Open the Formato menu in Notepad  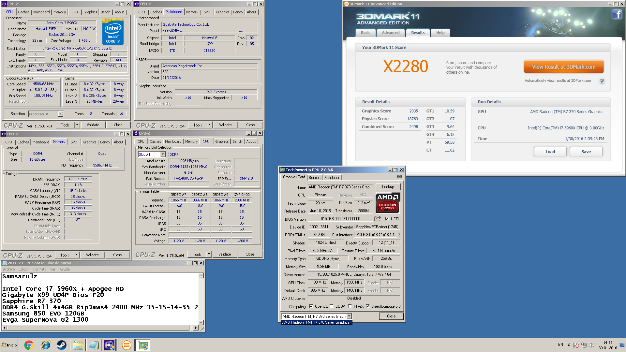click(39, 269)
